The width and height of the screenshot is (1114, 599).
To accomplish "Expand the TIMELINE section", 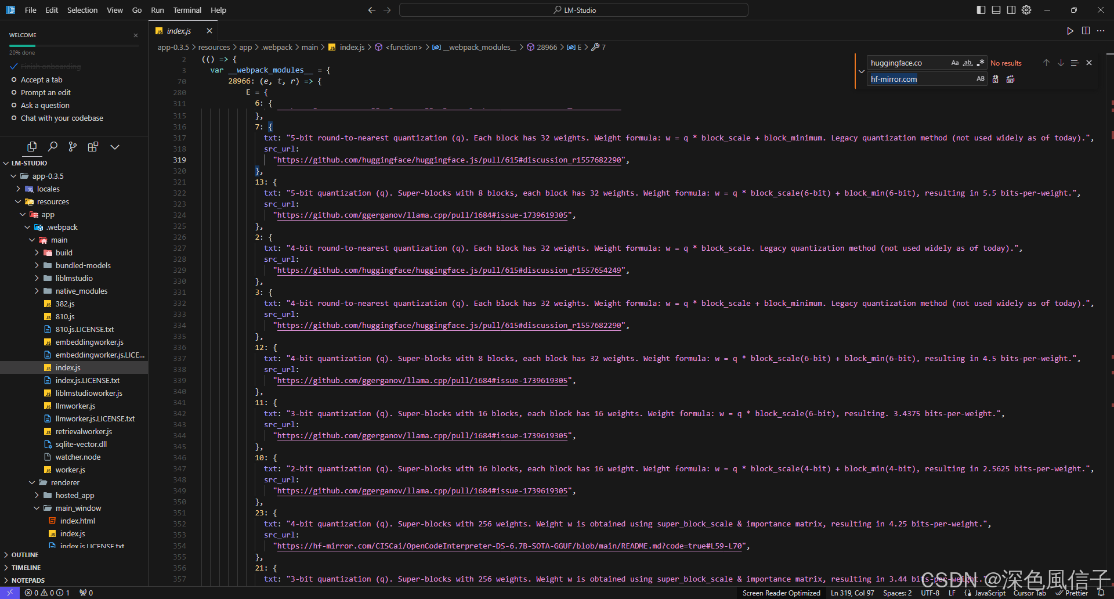I will point(26,568).
